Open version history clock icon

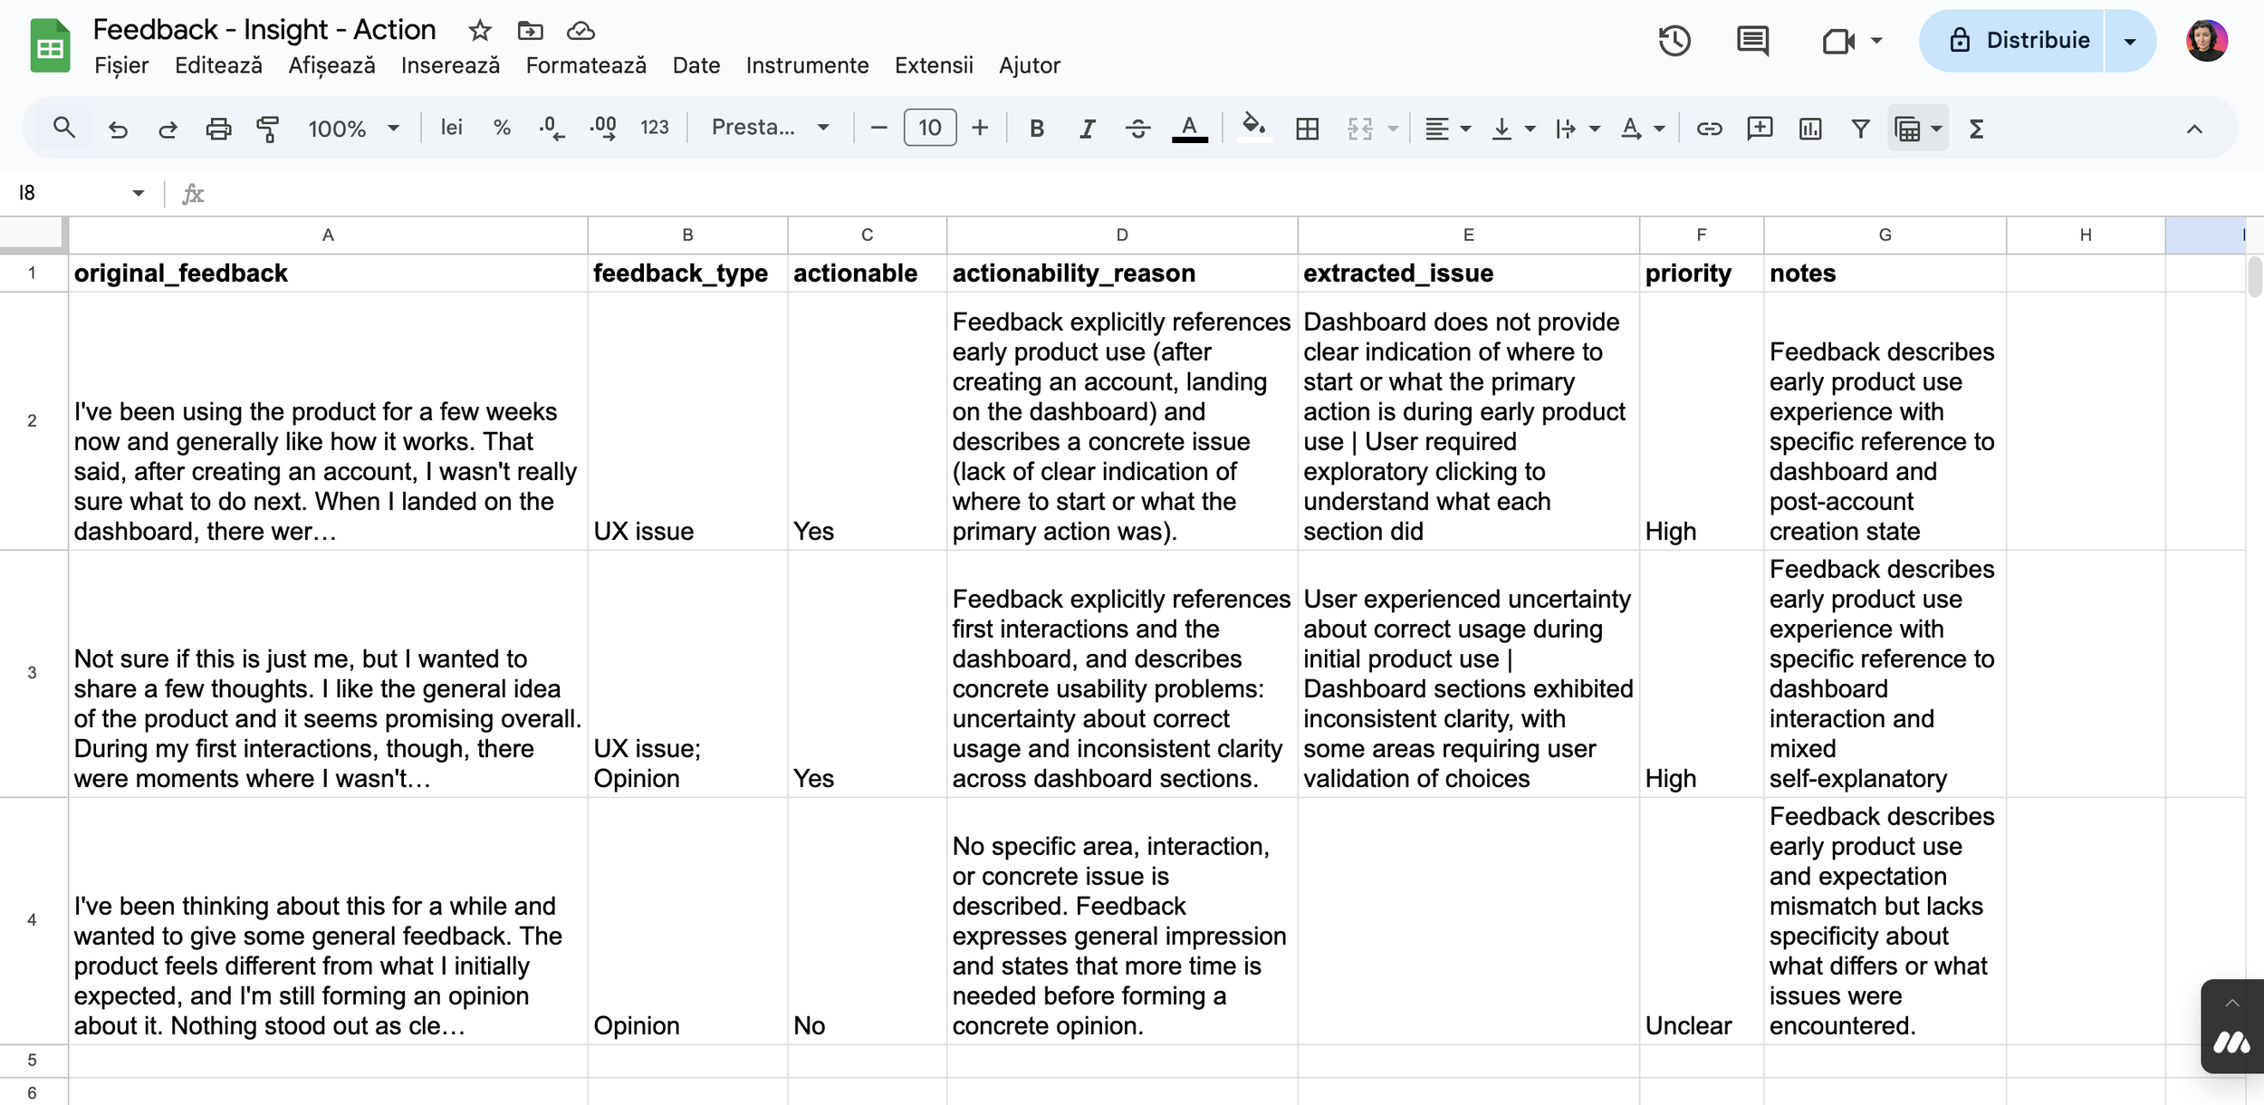tap(1674, 41)
